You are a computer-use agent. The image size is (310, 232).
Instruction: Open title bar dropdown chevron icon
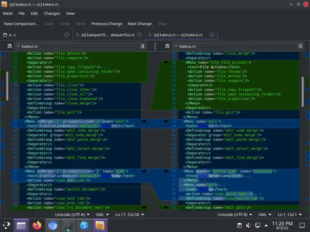click(291, 4)
